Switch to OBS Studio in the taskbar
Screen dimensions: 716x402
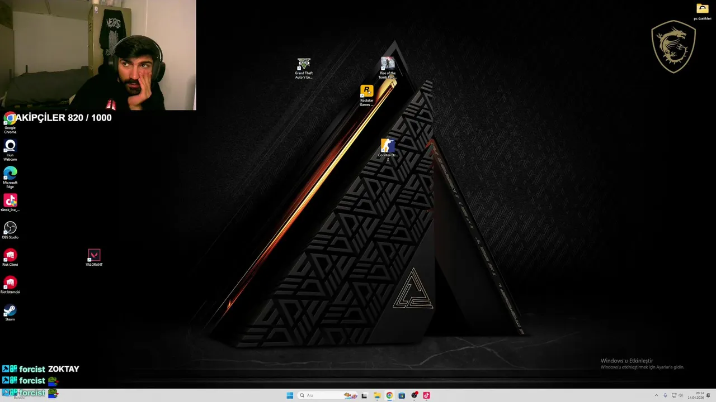tap(414, 395)
